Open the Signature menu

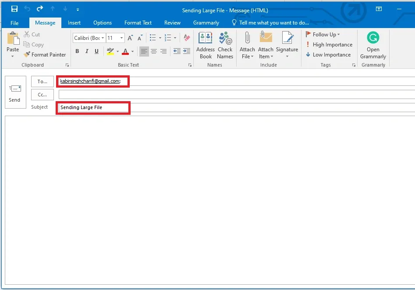click(287, 45)
